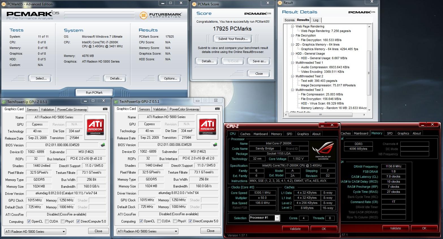Toggle PhysX checkbox in right GPU-Z window
Image resolution: width=443 pixels, height=239 pixels.
(x=175, y=221)
